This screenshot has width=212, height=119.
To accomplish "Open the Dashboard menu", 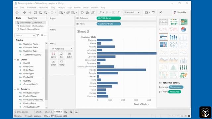I will 43,8.
